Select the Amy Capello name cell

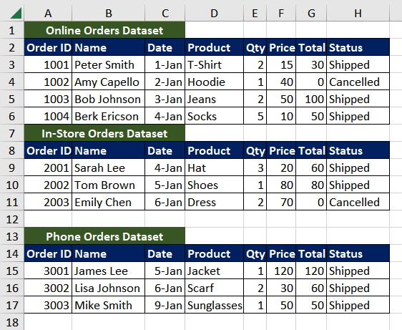(109, 82)
